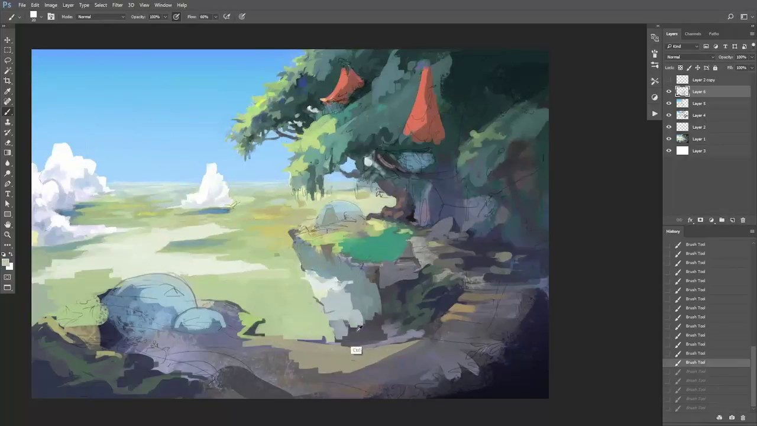This screenshot has width=757, height=426.
Task: Hide Layer 1 with its eye icon
Action: point(669,139)
